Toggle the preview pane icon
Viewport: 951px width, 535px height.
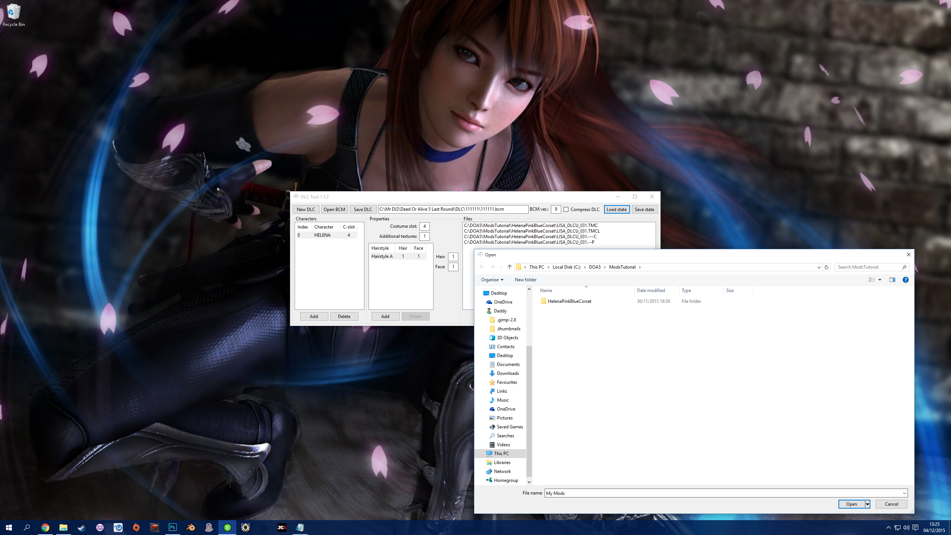click(x=892, y=280)
